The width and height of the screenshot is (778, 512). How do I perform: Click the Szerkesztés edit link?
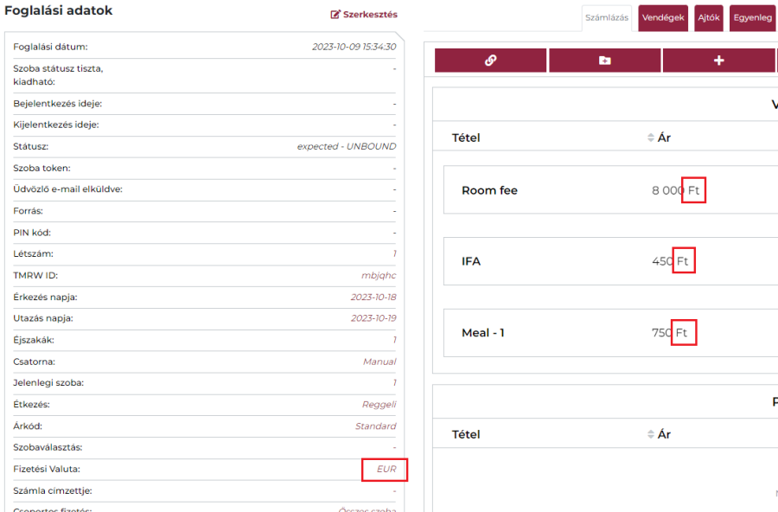pyautogui.click(x=364, y=15)
